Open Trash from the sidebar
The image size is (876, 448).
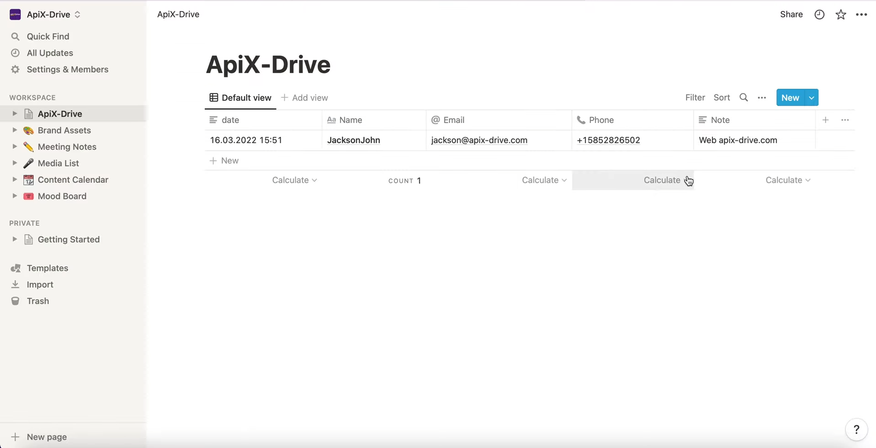coord(39,301)
